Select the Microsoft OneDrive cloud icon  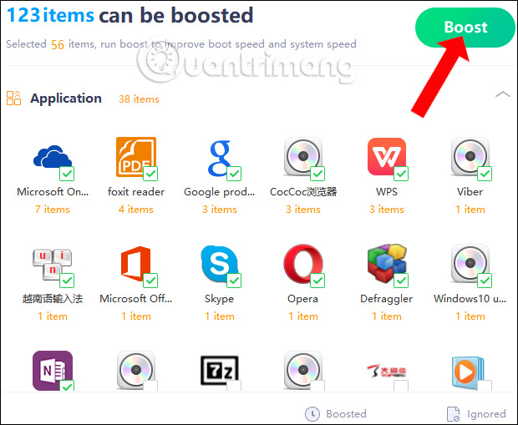click(x=53, y=157)
